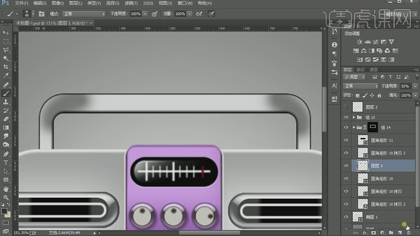Select the Crop tool
The height and width of the screenshot is (236, 420).
[6, 67]
